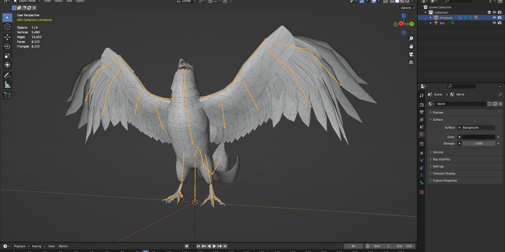Activate the Move tool
The width and height of the screenshot is (505, 252).
pos(7,37)
